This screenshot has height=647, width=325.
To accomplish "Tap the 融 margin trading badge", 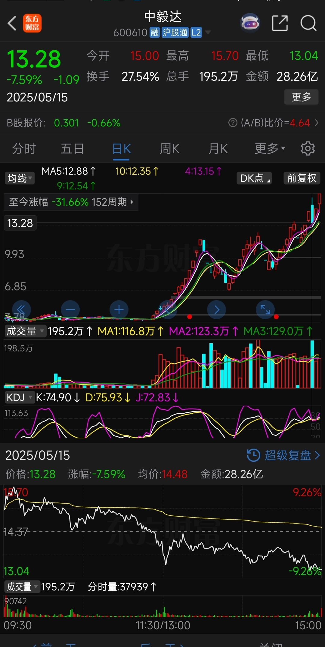I will (x=155, y=33).
